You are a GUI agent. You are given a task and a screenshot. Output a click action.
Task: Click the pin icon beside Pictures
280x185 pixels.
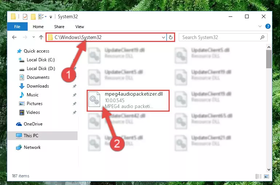(x=75, y=104)
